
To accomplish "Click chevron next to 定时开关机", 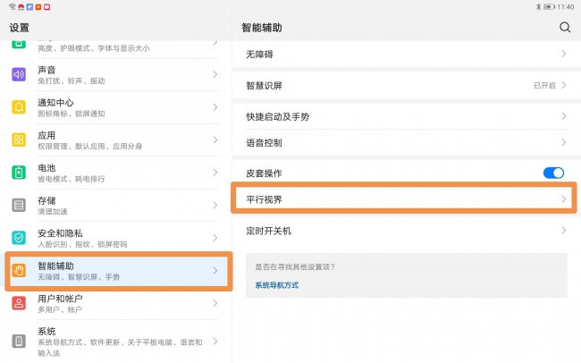I will (564, 231).
